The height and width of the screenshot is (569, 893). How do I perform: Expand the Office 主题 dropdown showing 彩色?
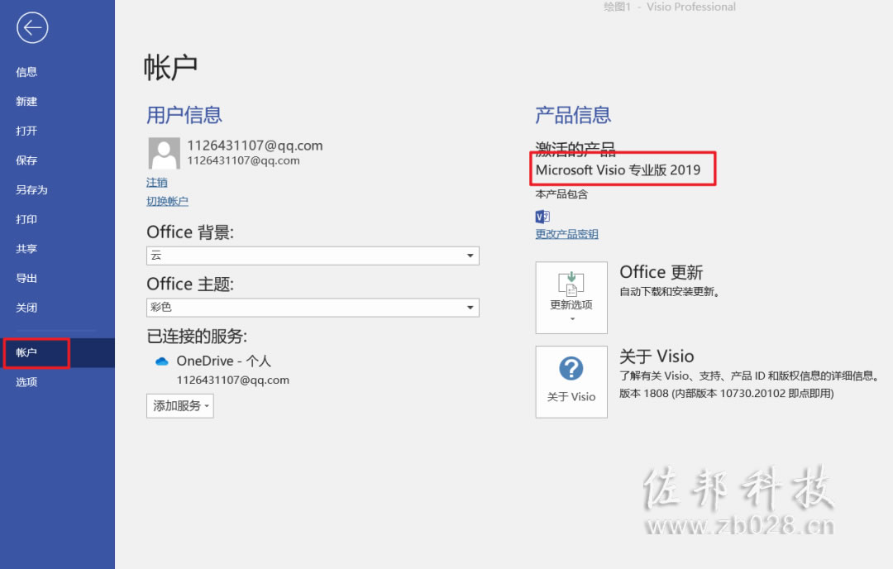(313, 308)
